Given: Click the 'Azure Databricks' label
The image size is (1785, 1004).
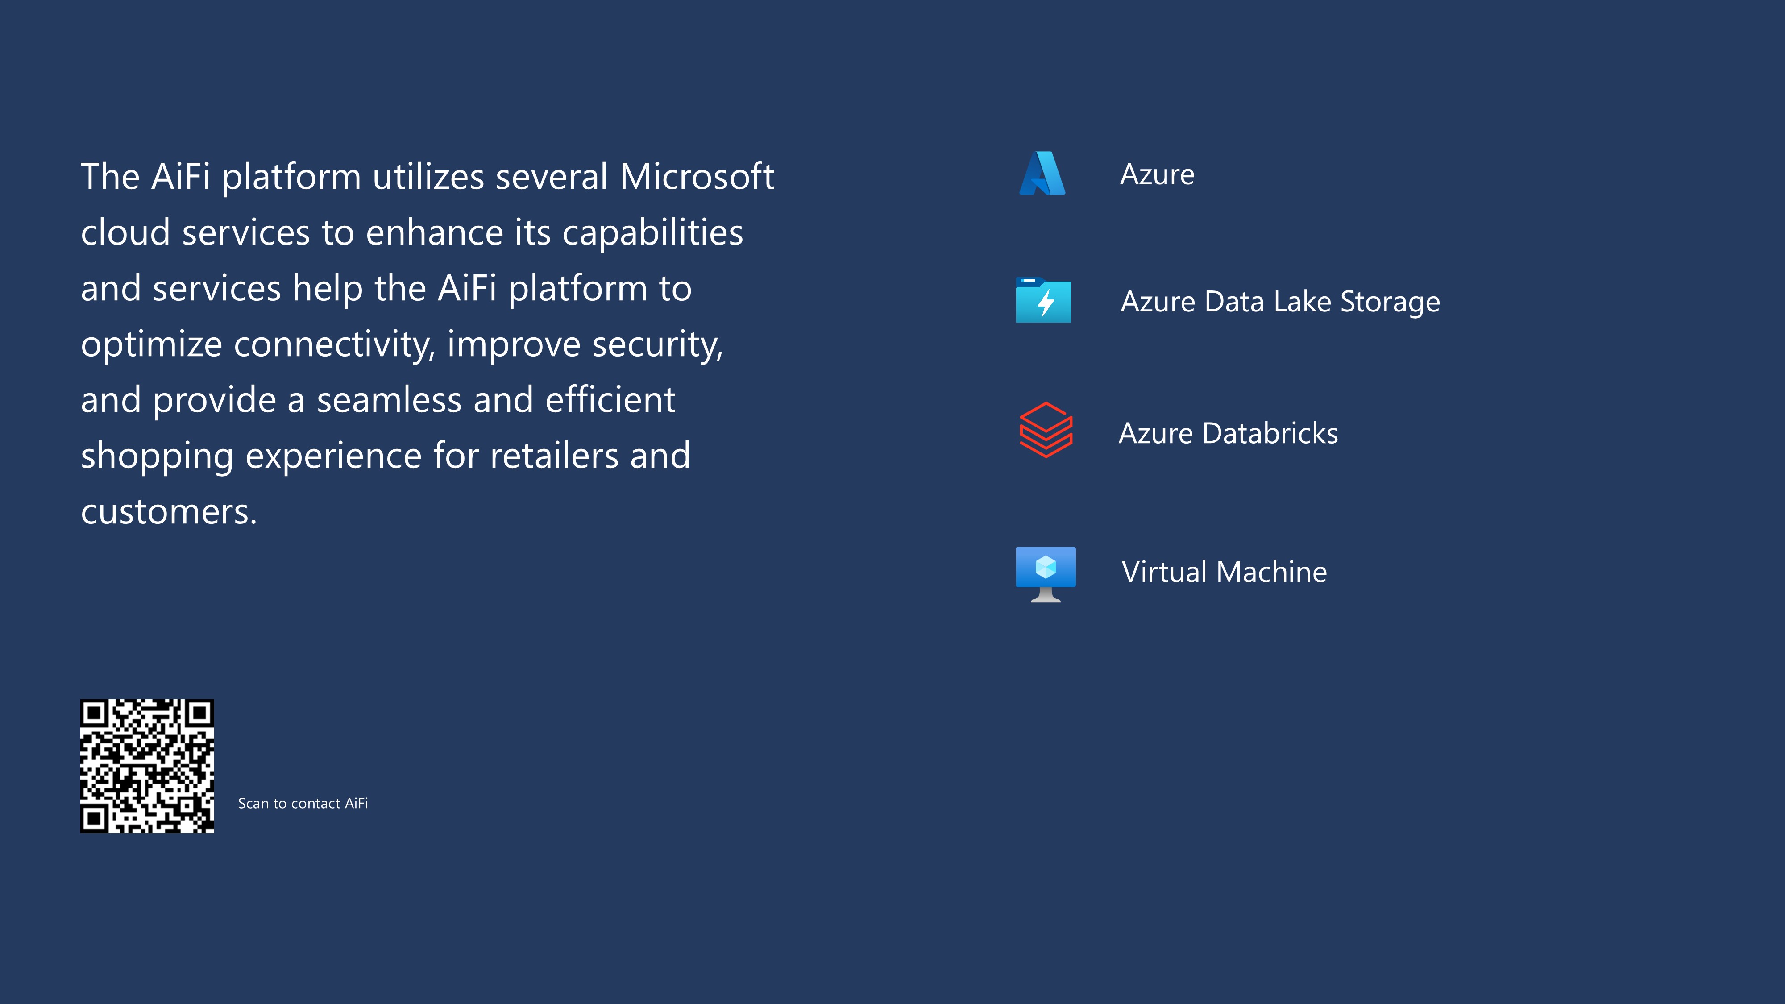Looking at the screenshot, I should (x=1229, y=434).
